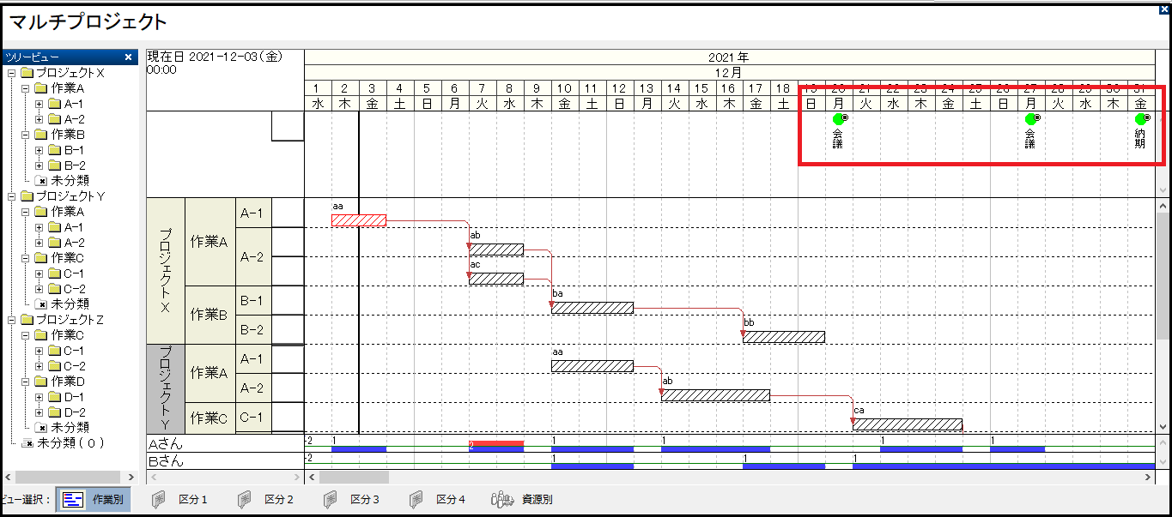The width and height of the screenshot is (1172, 517).
Task: Click the 会議 milestone on Monday the 27th
Action: point(1030,119)
